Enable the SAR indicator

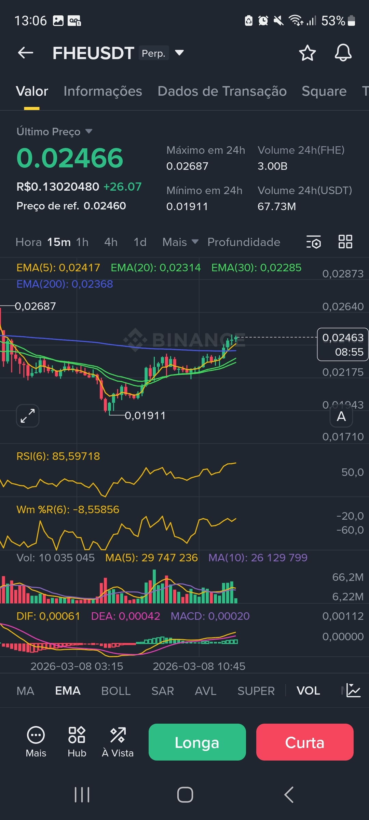[163, 691]
